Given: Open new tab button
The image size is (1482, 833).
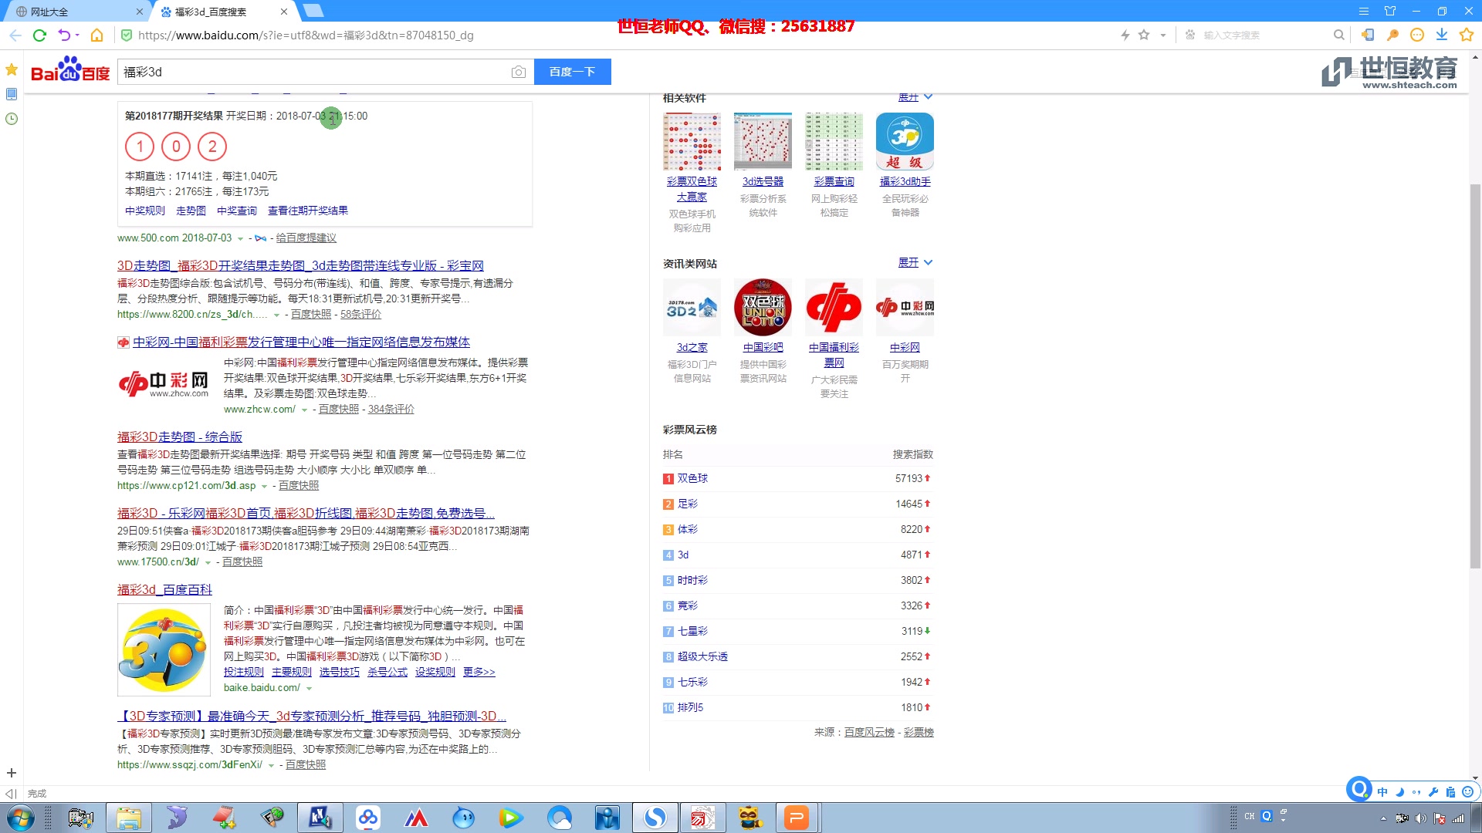Looking at the screenshot, I should 313,11.
